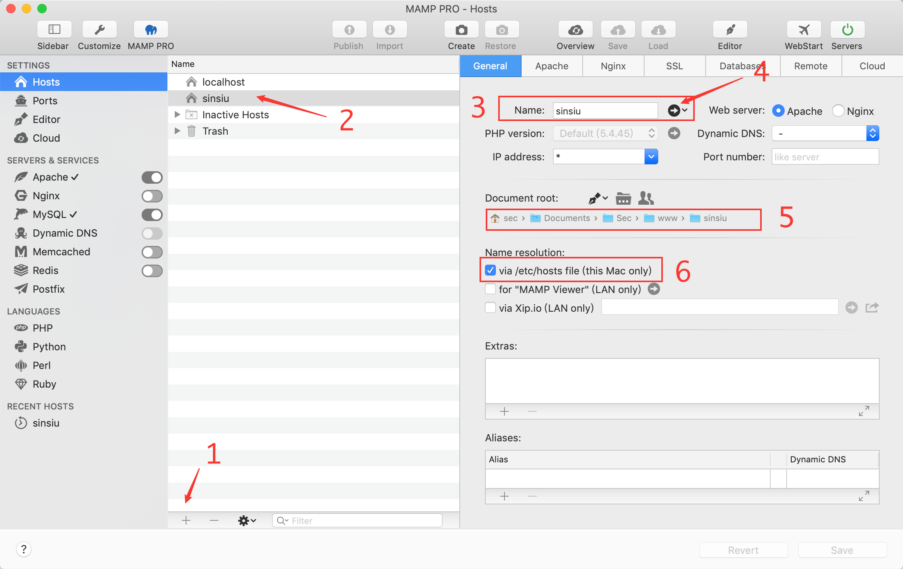Switch to the Cloud tab

click(x=872, y=66)
